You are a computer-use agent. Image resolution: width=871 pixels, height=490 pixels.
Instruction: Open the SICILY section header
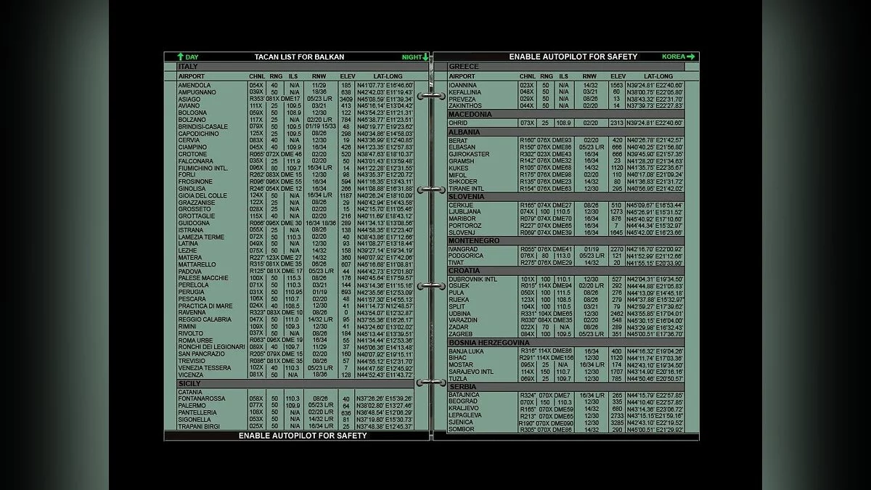pyautogui.click(x=189, y=383)
